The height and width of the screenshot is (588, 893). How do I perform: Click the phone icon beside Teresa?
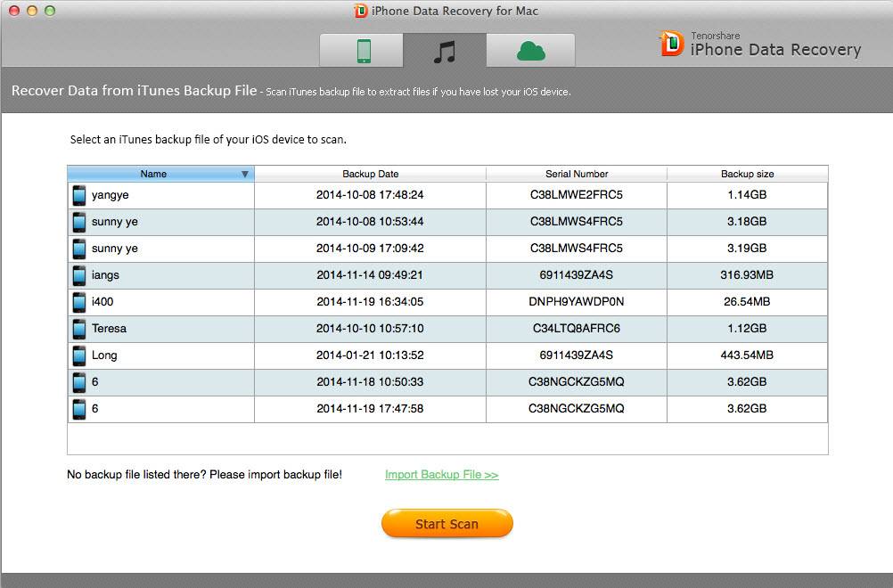click(x=79, y=329)
